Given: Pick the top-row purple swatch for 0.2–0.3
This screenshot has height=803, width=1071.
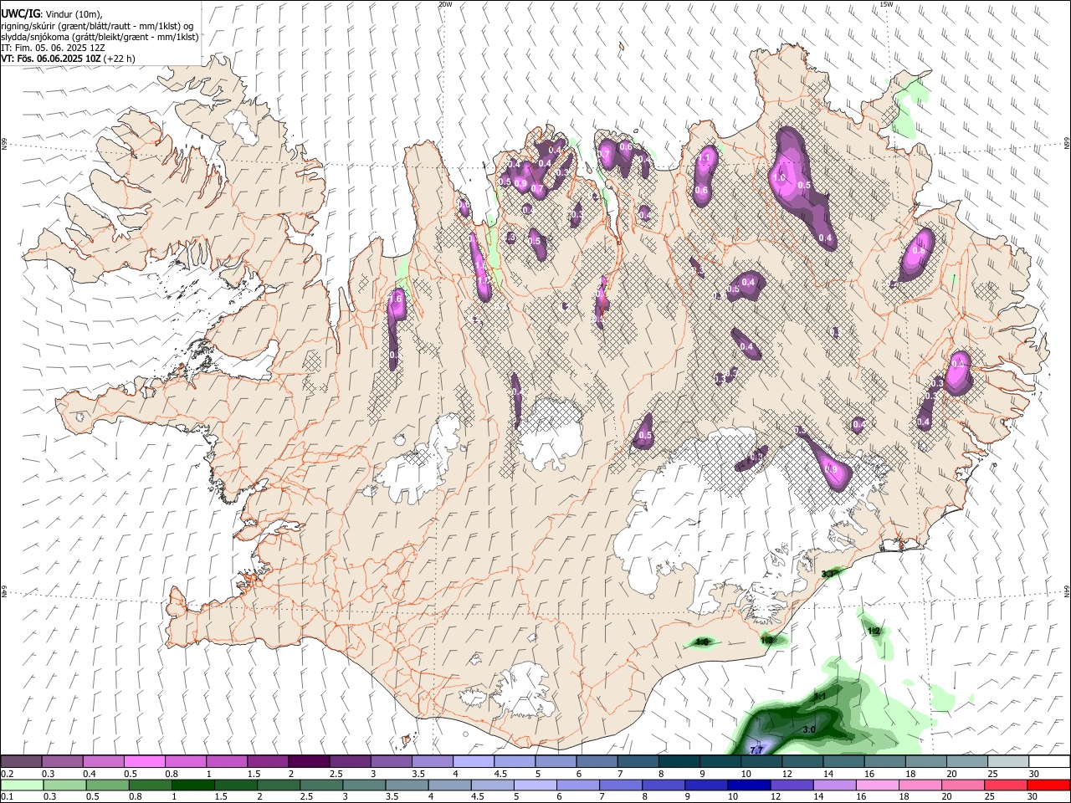Looking at the screenshot, I should pos(21,762).
